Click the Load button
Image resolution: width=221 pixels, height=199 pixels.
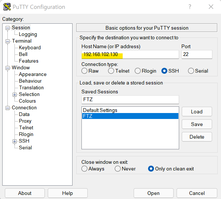click(x=197, y=112)
